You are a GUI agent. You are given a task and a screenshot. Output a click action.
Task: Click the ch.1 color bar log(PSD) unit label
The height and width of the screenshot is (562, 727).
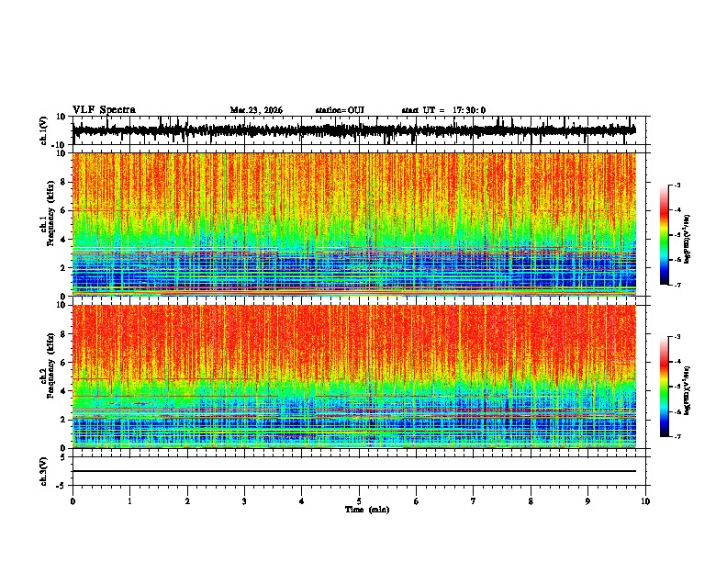click(x=688, y=239)
